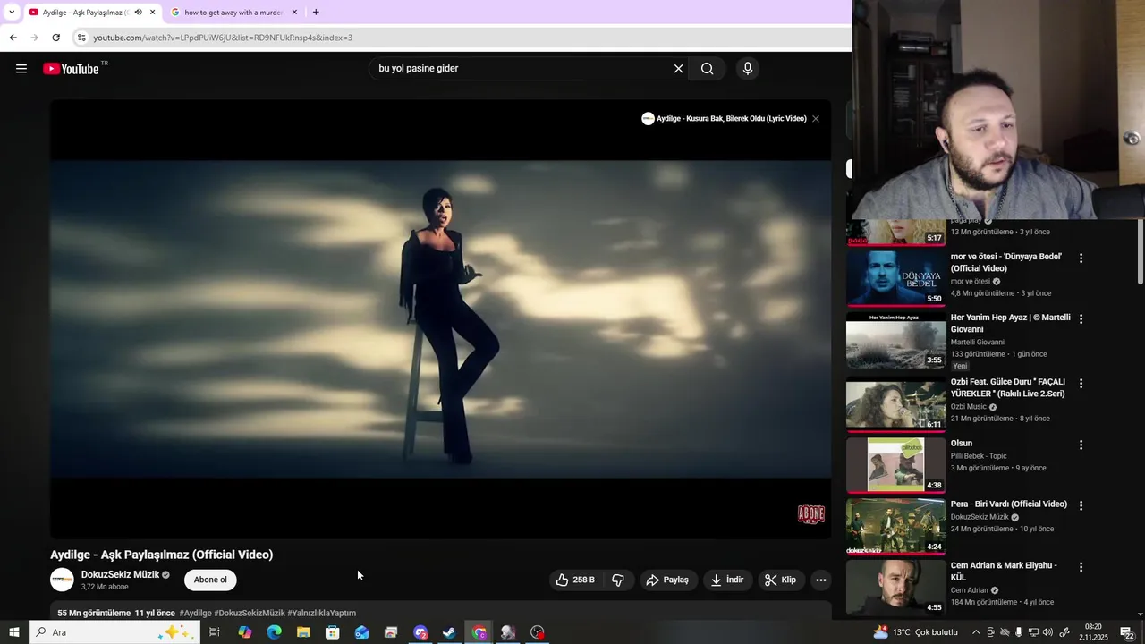Select the 'Ozbi Music' channel text

(968, 407)
